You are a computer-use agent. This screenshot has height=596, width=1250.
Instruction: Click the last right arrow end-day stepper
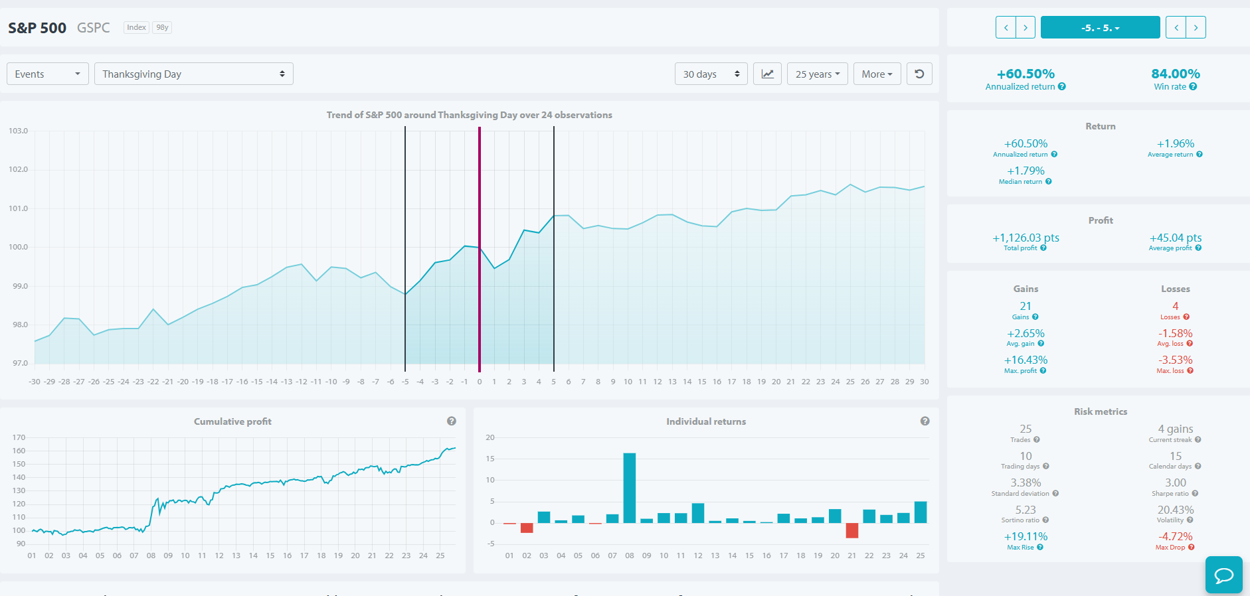coord(1196,27)
